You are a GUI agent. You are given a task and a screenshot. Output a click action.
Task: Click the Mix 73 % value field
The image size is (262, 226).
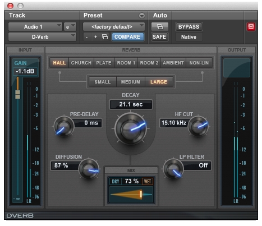click(x=132, y=181)
